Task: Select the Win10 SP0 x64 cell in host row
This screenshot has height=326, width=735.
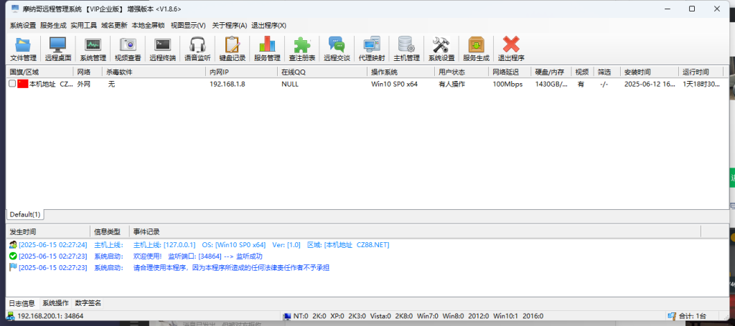Action: click(394, 85)
